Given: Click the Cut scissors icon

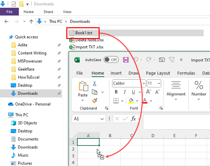Looking at the screenshot, I should pos(95,83).
